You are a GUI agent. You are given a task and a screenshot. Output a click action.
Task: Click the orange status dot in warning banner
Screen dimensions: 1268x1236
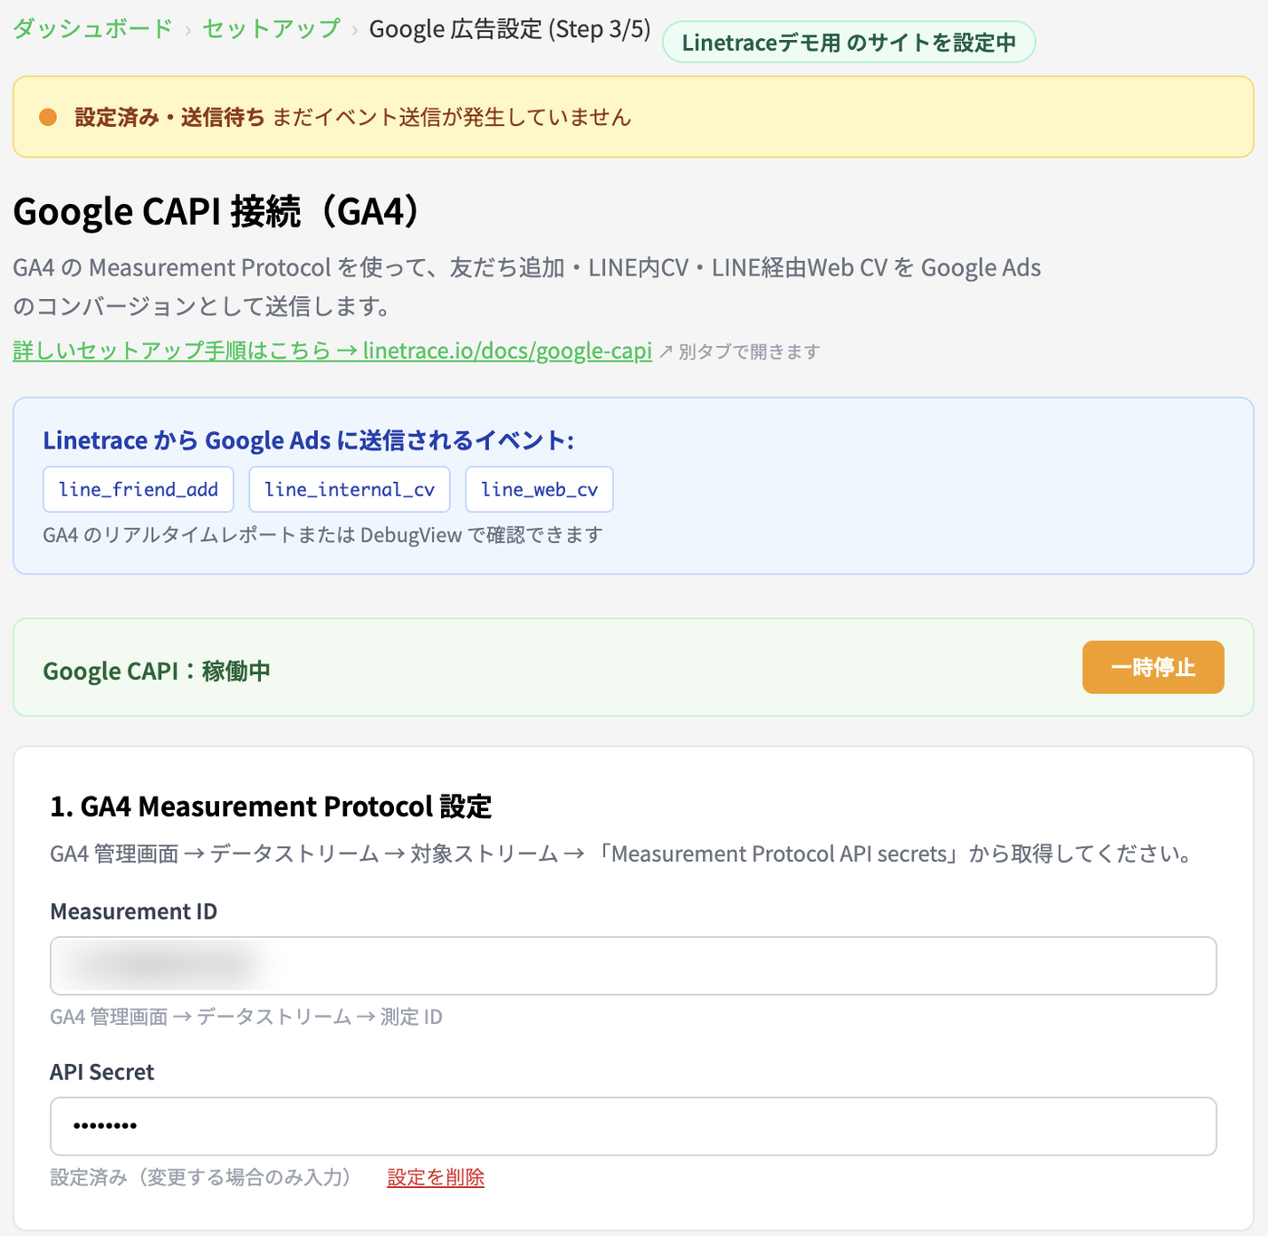[x=48, y=117]
